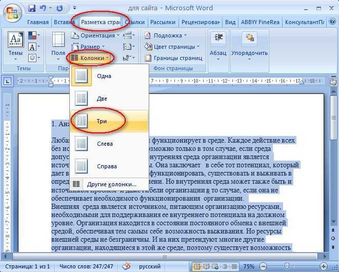The height and width of the screenshot is (272, 339).
Task: Open proofing errors status icon
Action: 127,266
